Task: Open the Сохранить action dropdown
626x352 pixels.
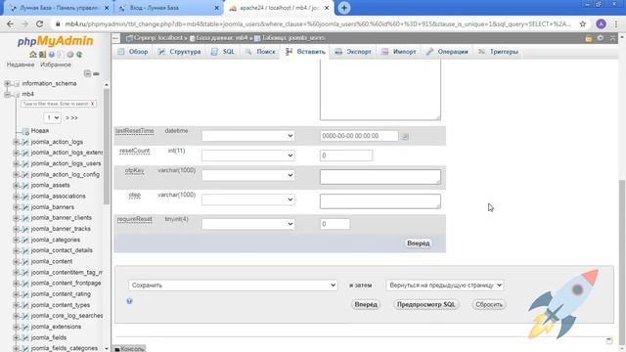Action: (233, 286)
